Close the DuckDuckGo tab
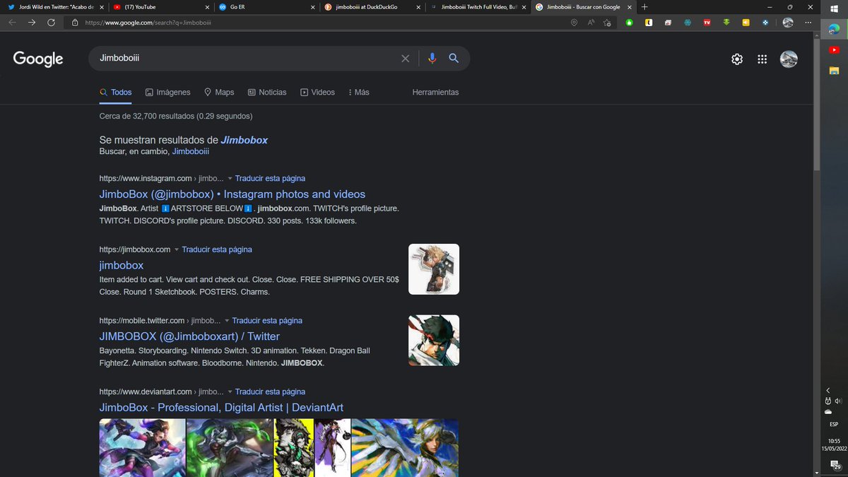This screenshot has width=848, height=477. click(418, 6)
